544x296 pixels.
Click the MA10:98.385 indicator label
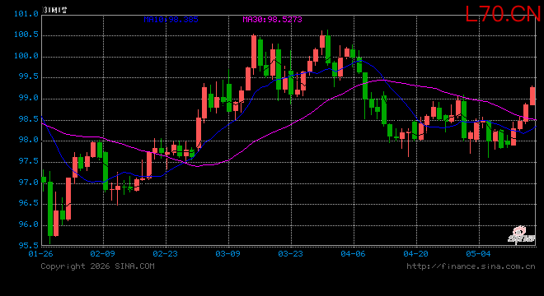171,20
